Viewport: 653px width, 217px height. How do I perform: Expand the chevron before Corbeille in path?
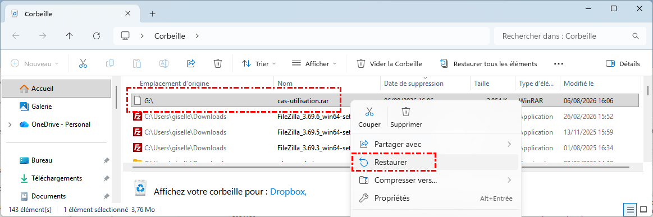143,36
